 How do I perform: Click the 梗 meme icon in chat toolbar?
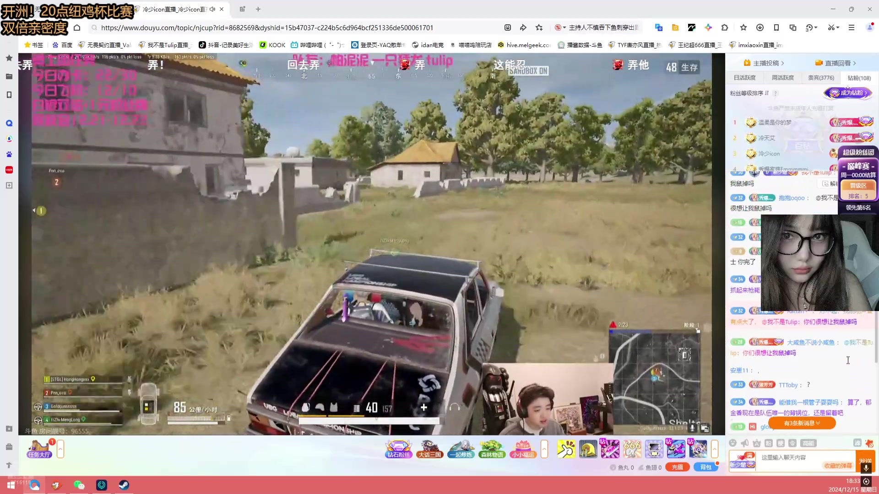[x=781, y=443]
